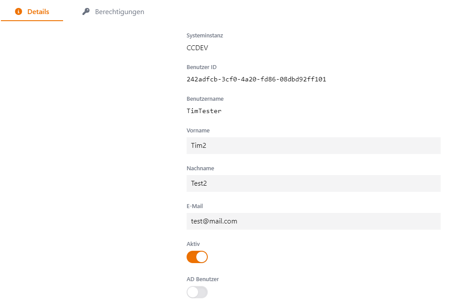Click the E-Mail field label
Screen dimensions: 457x304
(195, 206)
